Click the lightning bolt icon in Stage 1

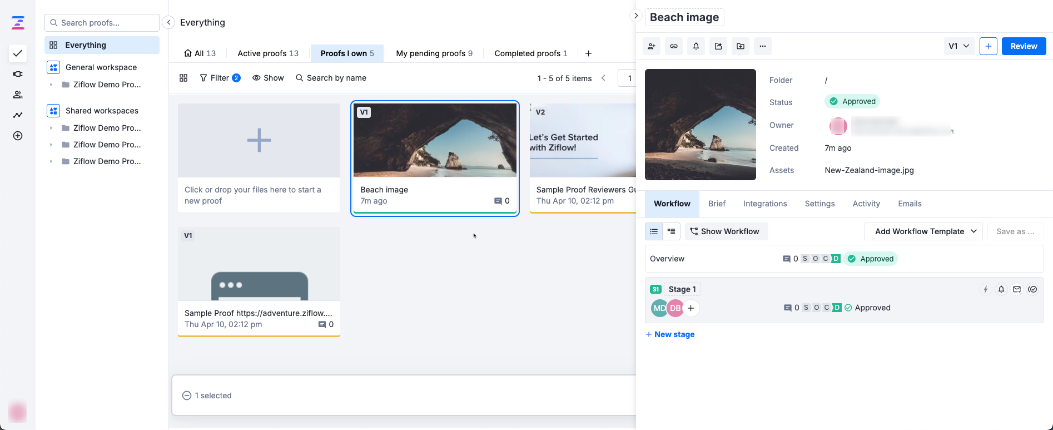985,289
